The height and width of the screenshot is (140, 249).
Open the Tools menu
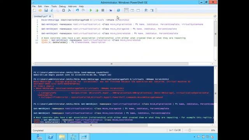click(x=54, y=6)
